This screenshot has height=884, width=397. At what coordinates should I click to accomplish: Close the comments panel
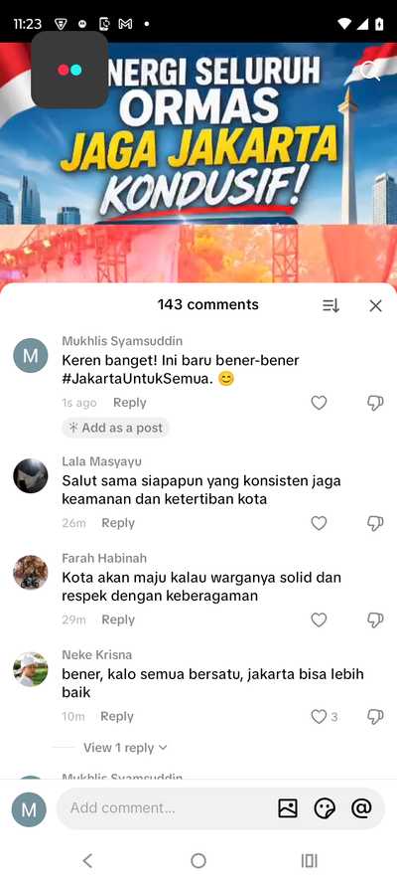point(375,305)
